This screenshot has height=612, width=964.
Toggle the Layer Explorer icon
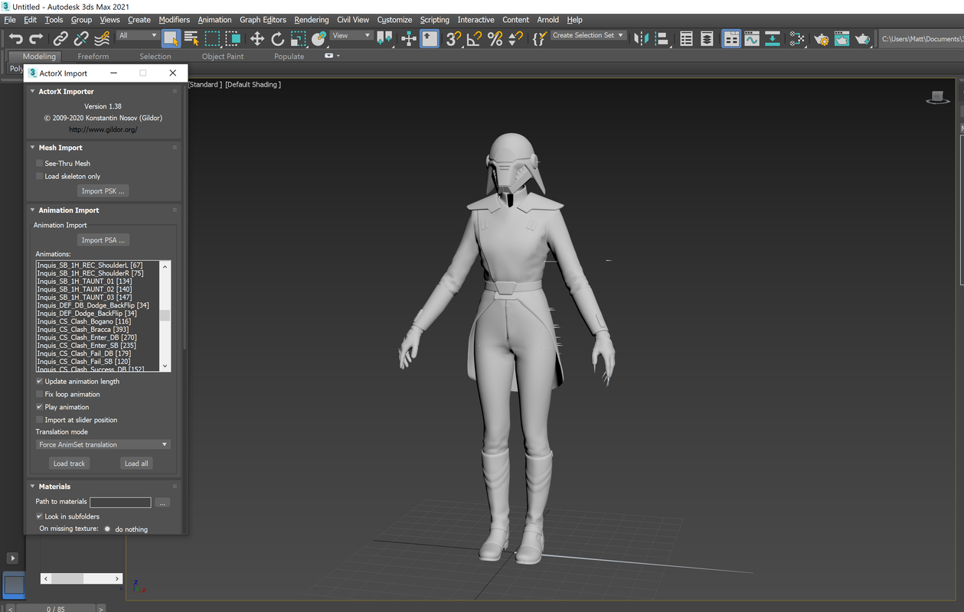pyautogui.click(x=707, y=38)
